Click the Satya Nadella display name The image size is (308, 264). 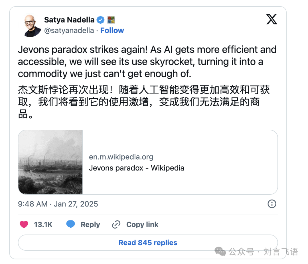69,20
